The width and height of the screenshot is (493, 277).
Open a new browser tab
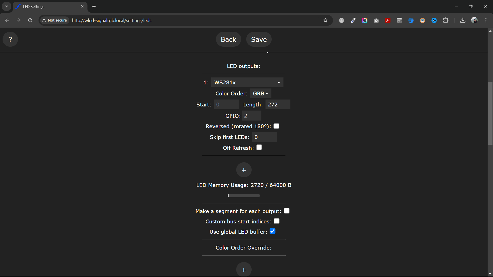click(x=94, y=7)
